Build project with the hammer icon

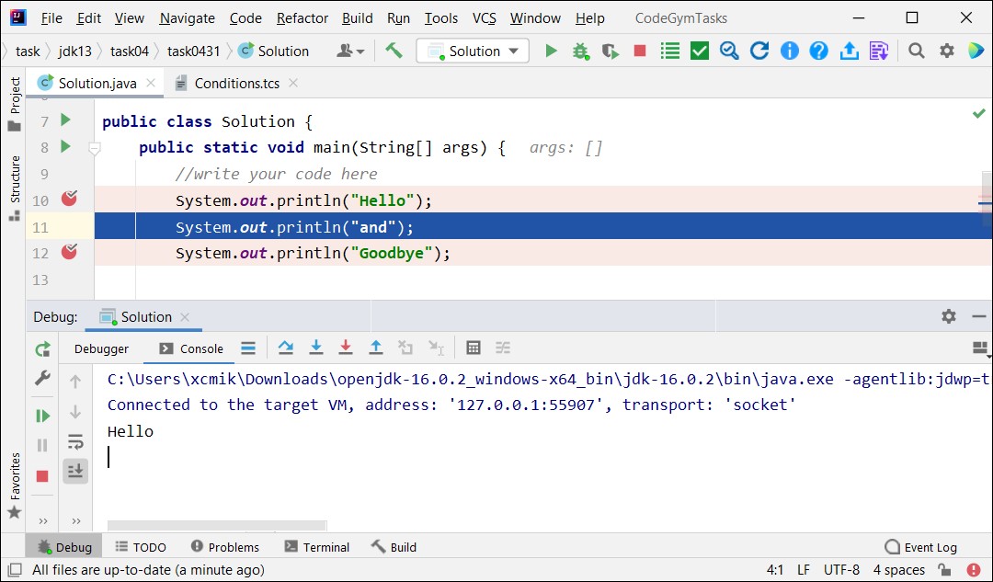(x=394, y=50)
